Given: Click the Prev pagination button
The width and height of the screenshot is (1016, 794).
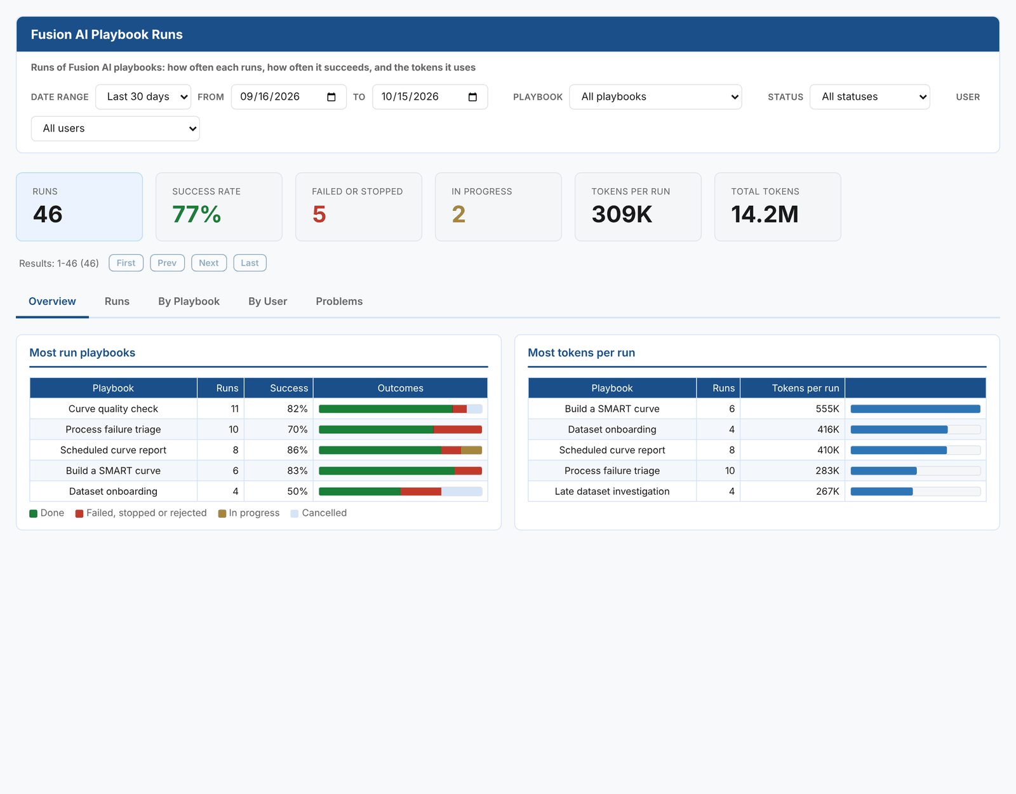Looking at the screenshot, I should click(x=167, y=263).
